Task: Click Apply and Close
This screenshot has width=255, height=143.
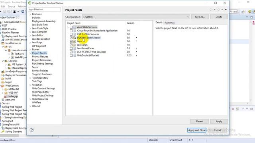Action: coord(197,130)
